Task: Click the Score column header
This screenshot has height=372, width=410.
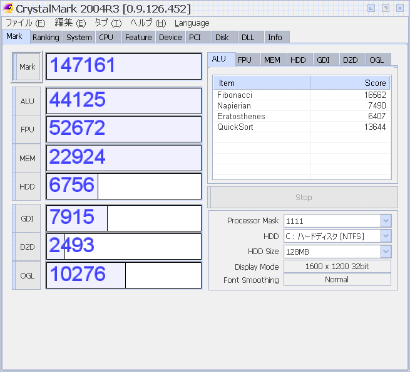Action: (350, 83)
